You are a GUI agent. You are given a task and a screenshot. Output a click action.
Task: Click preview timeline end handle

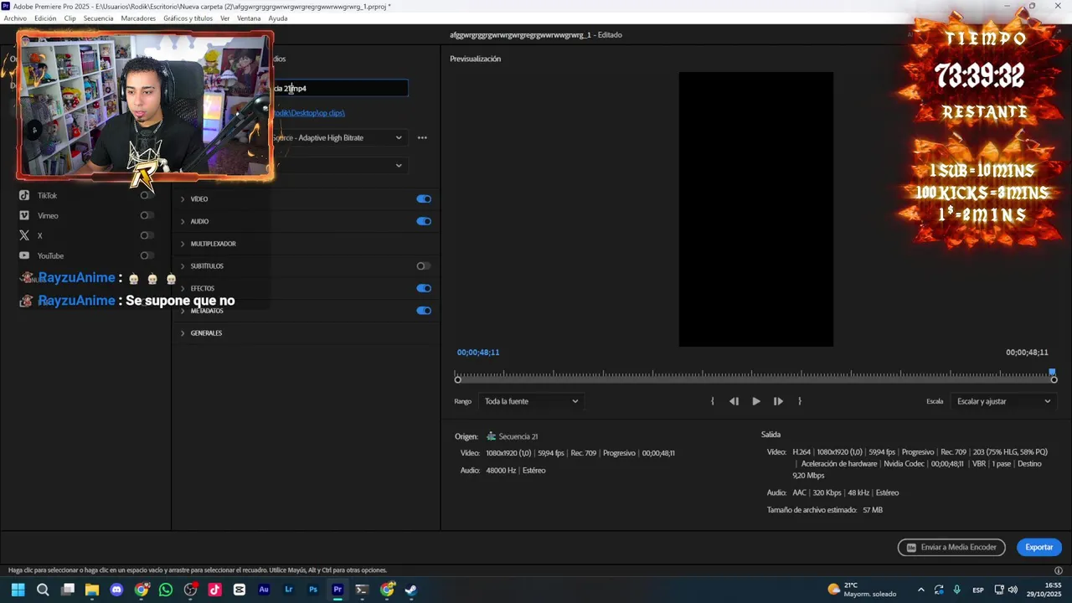pyautogui.click(x=1054, y=380)
